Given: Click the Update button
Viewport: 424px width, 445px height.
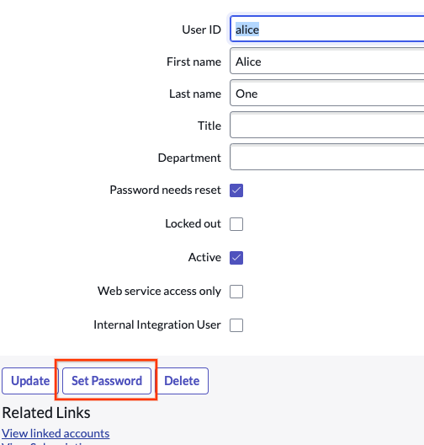Looking at the screenshot, I should (x=30, y=381).
